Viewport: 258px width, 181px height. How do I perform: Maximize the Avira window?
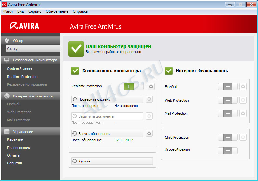(240, 5)
